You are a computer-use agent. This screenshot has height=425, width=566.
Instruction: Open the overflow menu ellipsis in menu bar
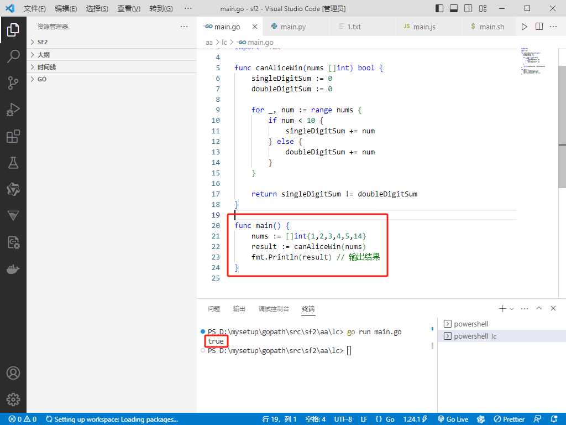coord(188,8)
